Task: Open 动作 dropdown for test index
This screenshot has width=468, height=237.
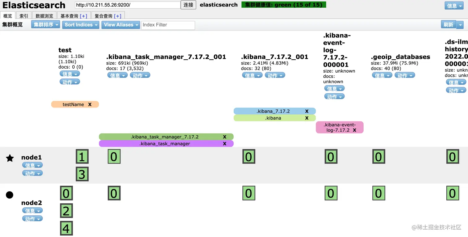Action: click(70, 82)
